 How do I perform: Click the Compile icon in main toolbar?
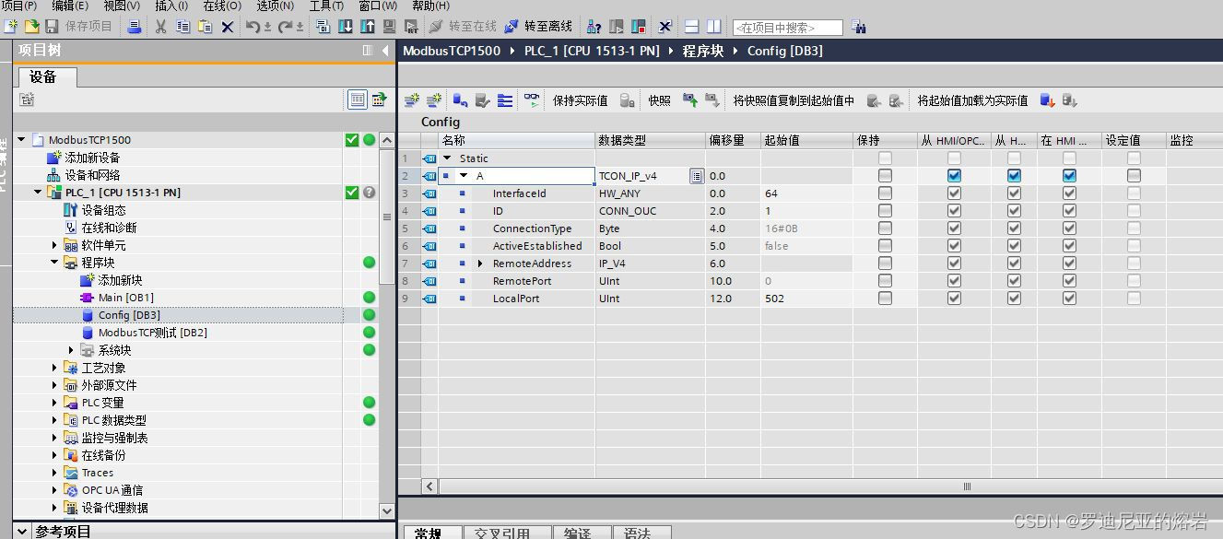point(323,27)
